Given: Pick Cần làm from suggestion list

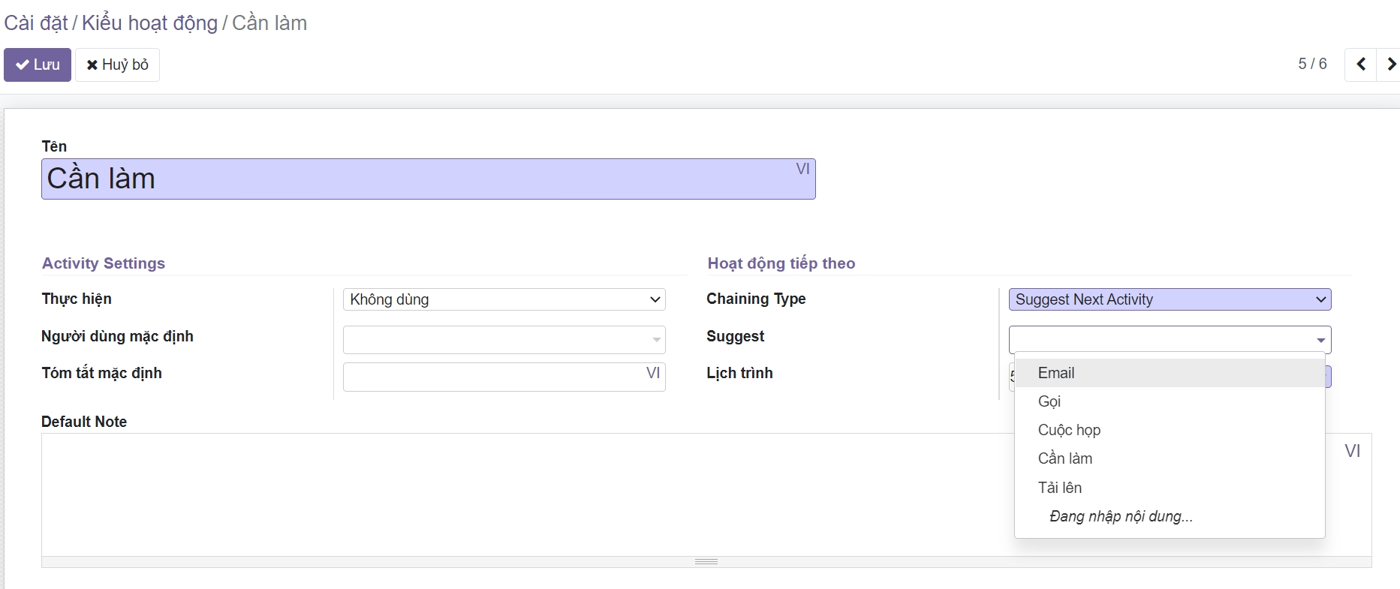Looking at the screenshot, I should tap(1064, 458).
